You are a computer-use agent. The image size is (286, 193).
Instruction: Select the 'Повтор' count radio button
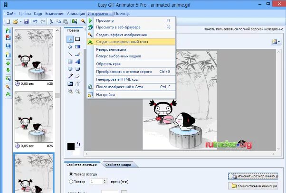pos(71,182)
